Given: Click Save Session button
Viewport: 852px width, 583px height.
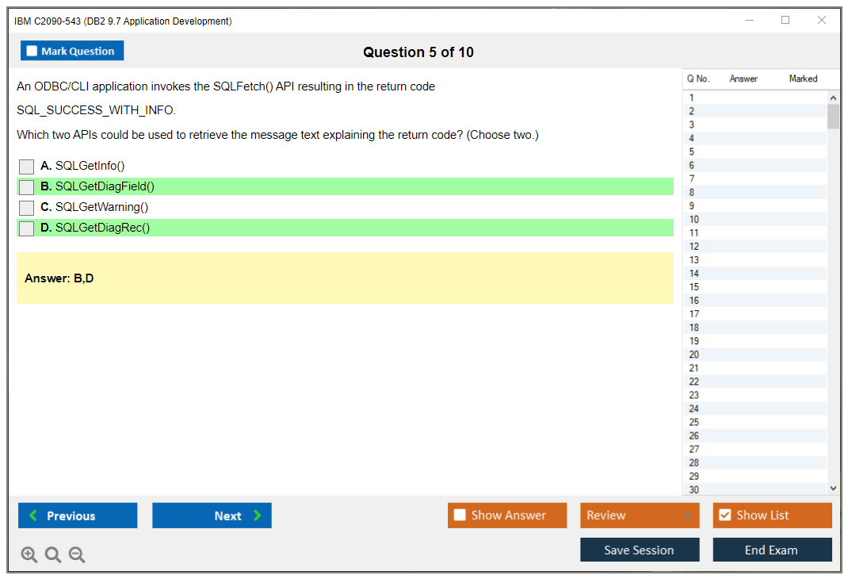Looking at the screenshot, I should tap(639, 550).
